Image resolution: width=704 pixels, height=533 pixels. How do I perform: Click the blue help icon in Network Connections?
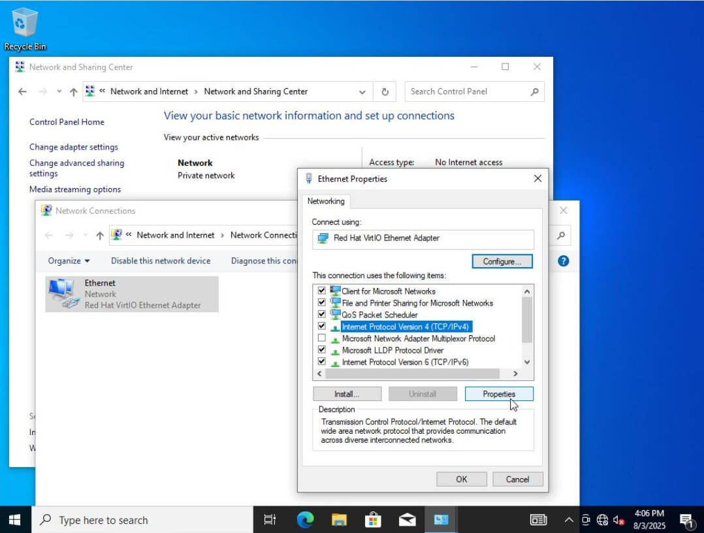[x=563, y=261]
